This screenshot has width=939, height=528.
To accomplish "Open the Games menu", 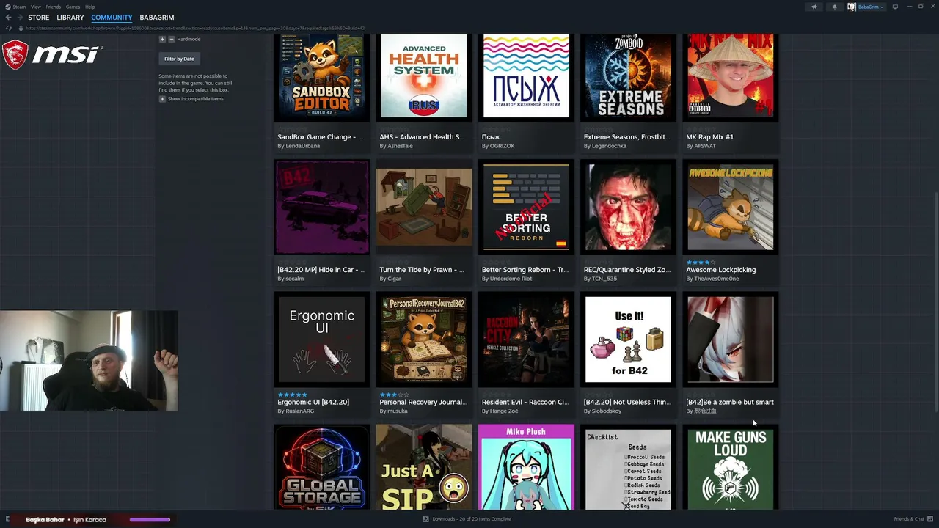I will (x=73, y=7).
